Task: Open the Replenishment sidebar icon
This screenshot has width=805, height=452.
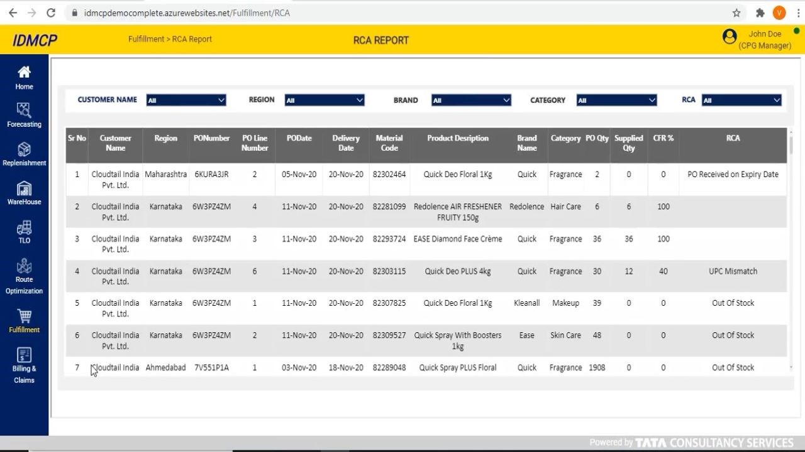Action: (24, 149)
